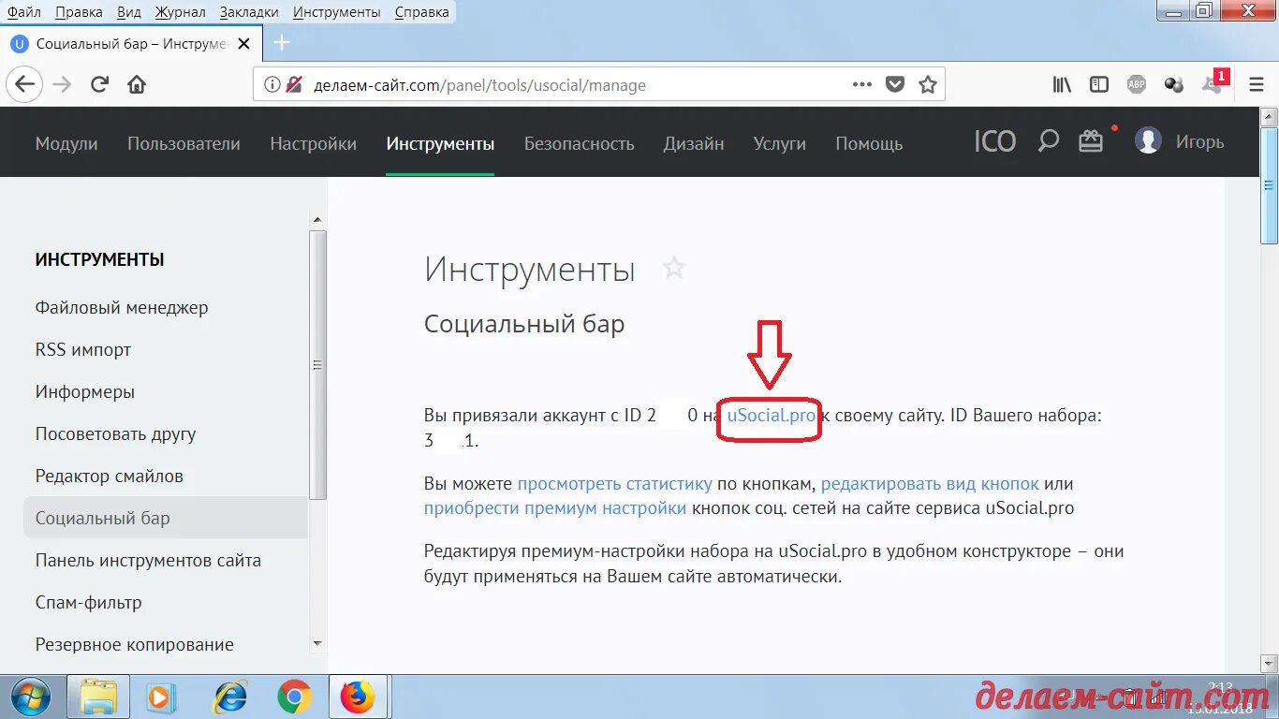This screenshot has height=719, width=1279.
Task: Follow the uSocial.pro link
Action: point(772,415)
